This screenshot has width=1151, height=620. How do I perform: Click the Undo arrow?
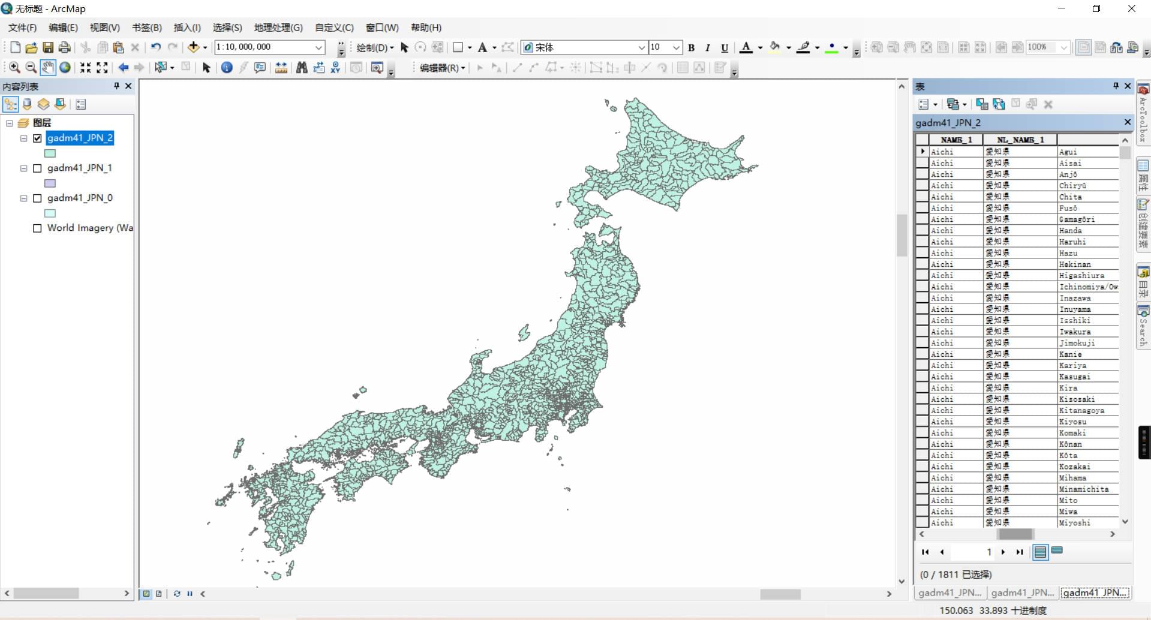[156, 47]
